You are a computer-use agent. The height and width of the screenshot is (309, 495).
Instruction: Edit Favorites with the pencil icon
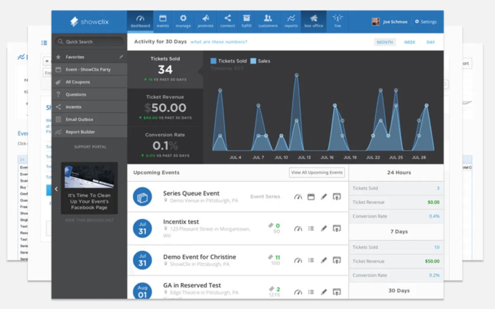[121, 57]
